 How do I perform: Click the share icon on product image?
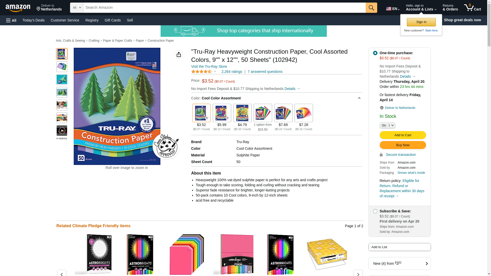(179, 54)
